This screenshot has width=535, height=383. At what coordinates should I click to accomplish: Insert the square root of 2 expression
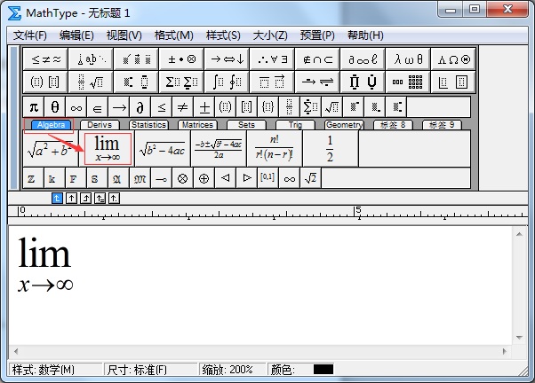point(310,178)
